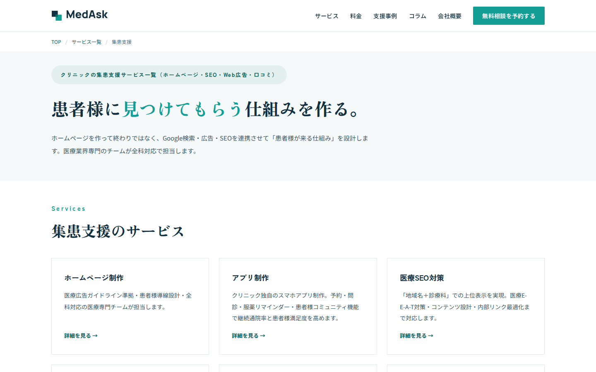Click the hero paragraph starting with ホームページを作って

click(x=210, y=145)
